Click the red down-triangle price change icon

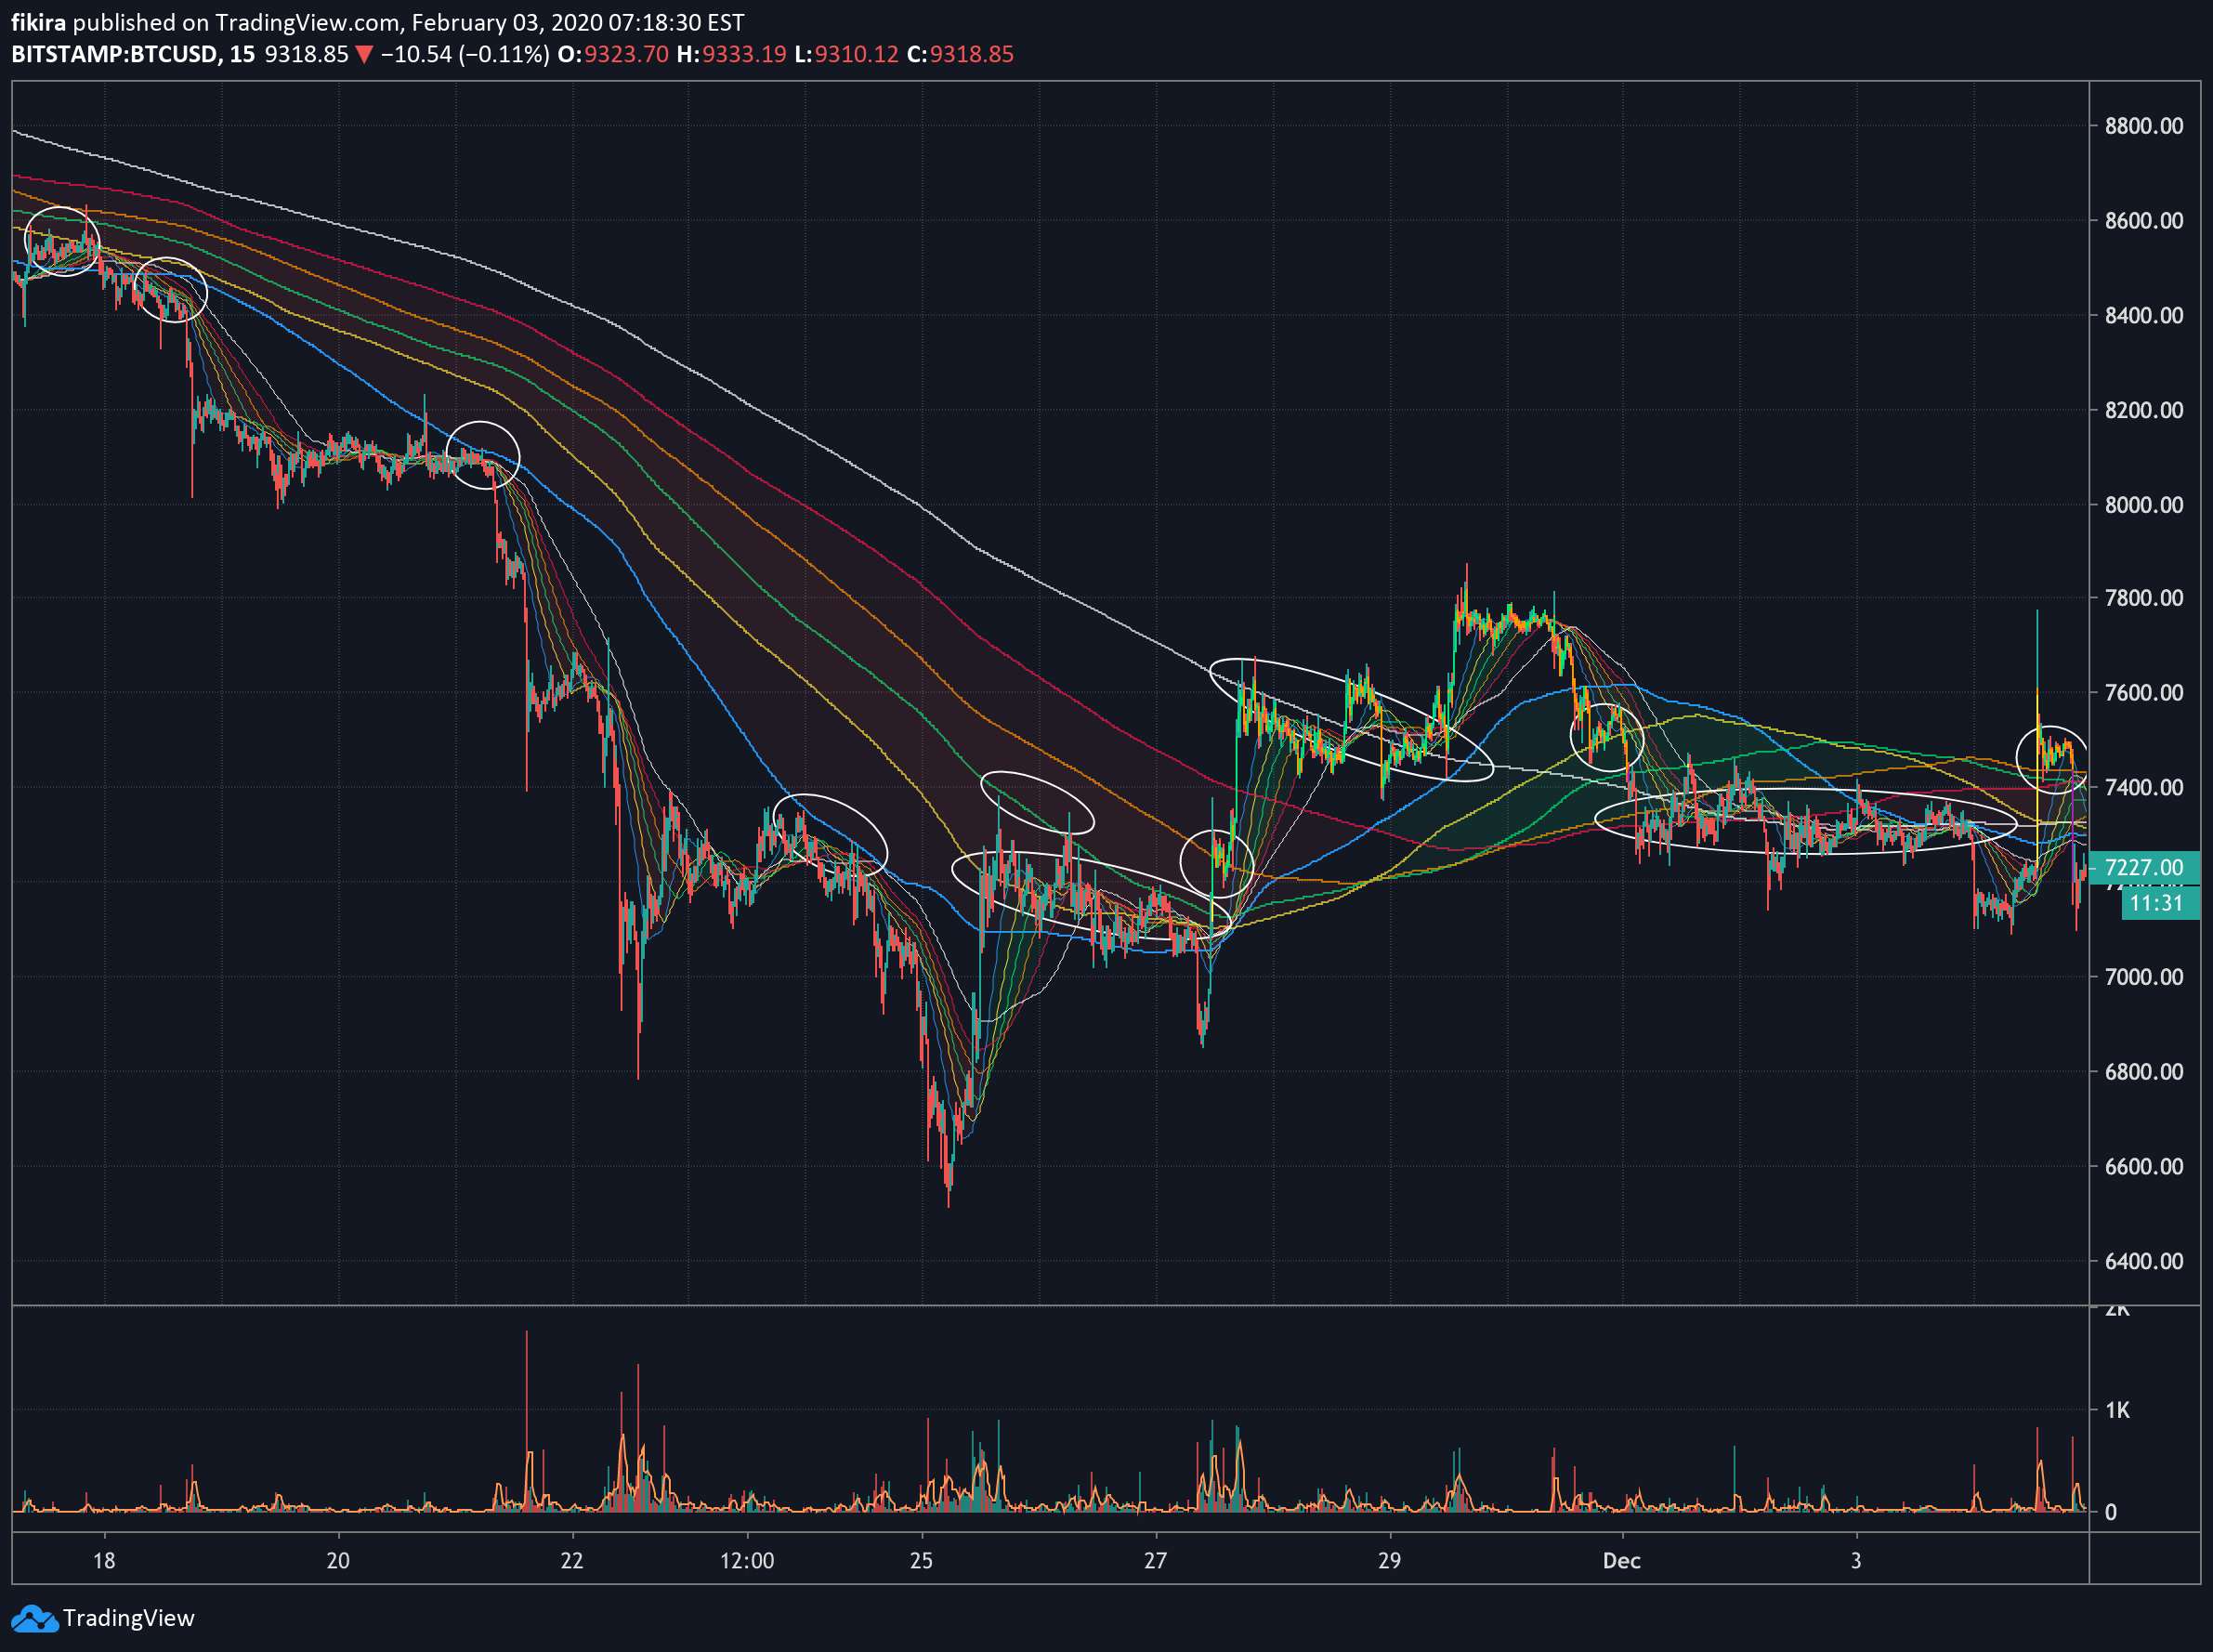[364, 55]
